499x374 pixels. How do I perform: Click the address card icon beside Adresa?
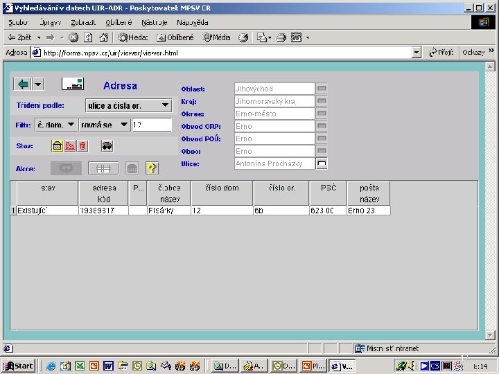pyautogui.click(x=73, y=84)
